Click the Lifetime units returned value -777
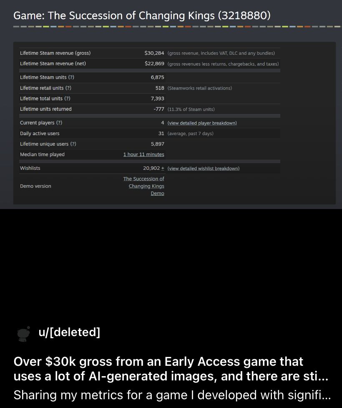342x408 pixels. [x=158, y=109]
